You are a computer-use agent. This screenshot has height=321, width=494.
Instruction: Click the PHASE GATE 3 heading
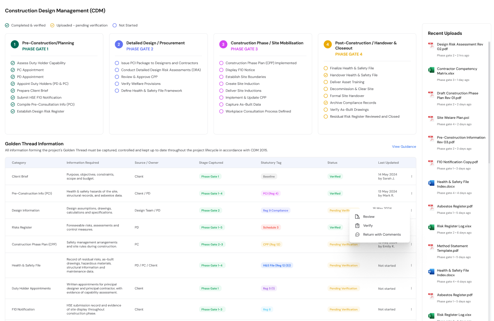[x=244, y=49]
